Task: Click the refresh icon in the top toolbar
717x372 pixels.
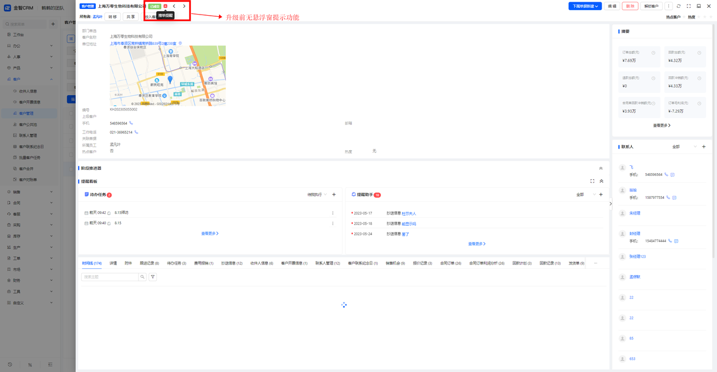Action: 678,6
